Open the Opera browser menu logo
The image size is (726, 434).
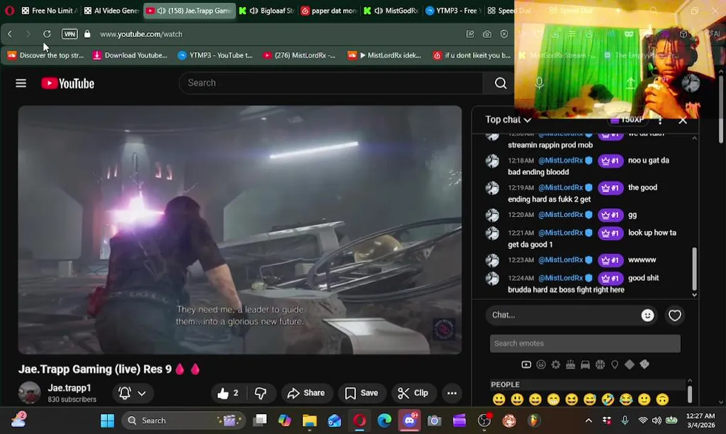[9, 11]
